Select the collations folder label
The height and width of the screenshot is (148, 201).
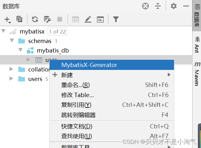point(39,70)
